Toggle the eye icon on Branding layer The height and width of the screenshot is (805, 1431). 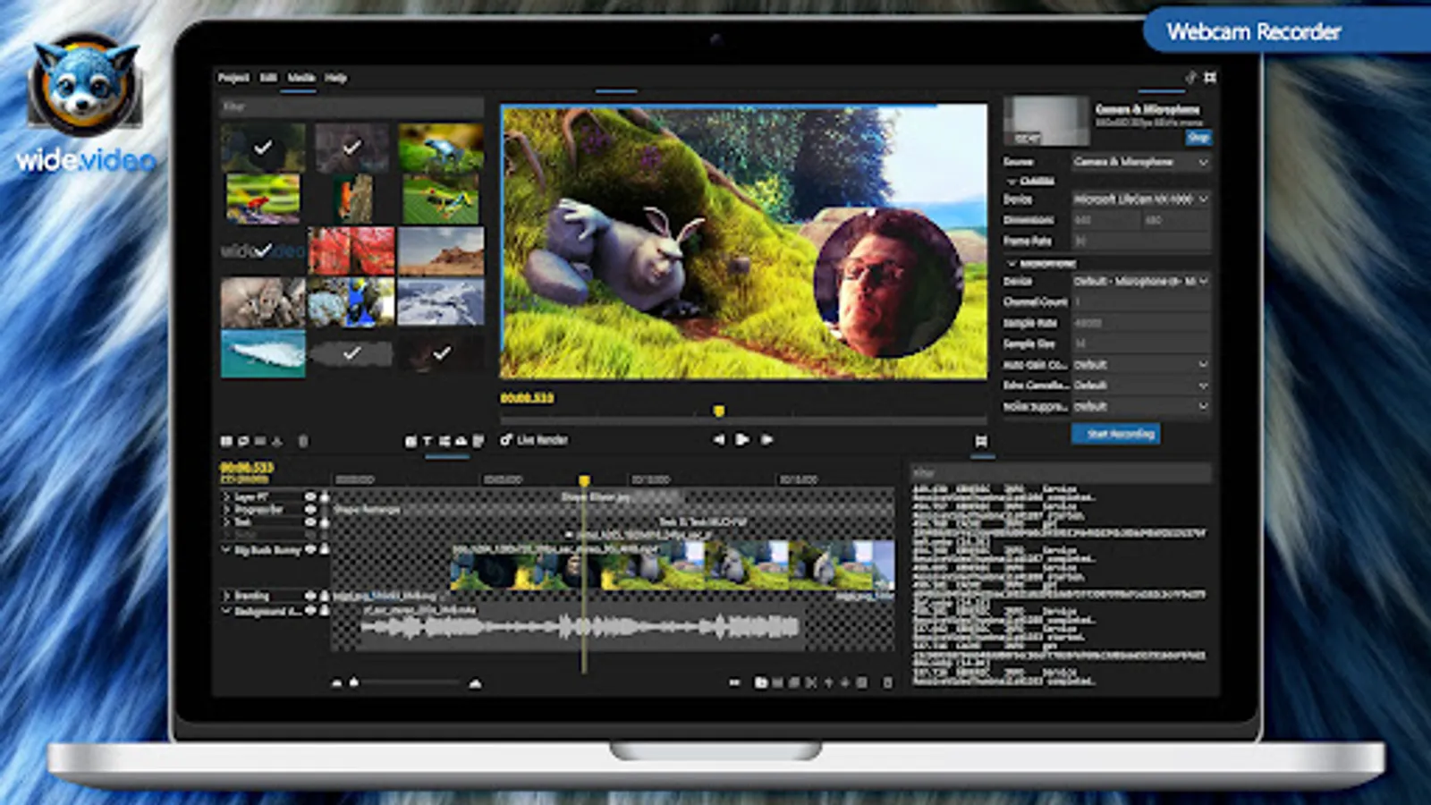(310, 595)
